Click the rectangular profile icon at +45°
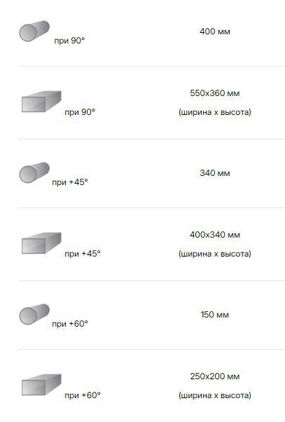Screen dimensions: 285x422 [x=41, y=243]
